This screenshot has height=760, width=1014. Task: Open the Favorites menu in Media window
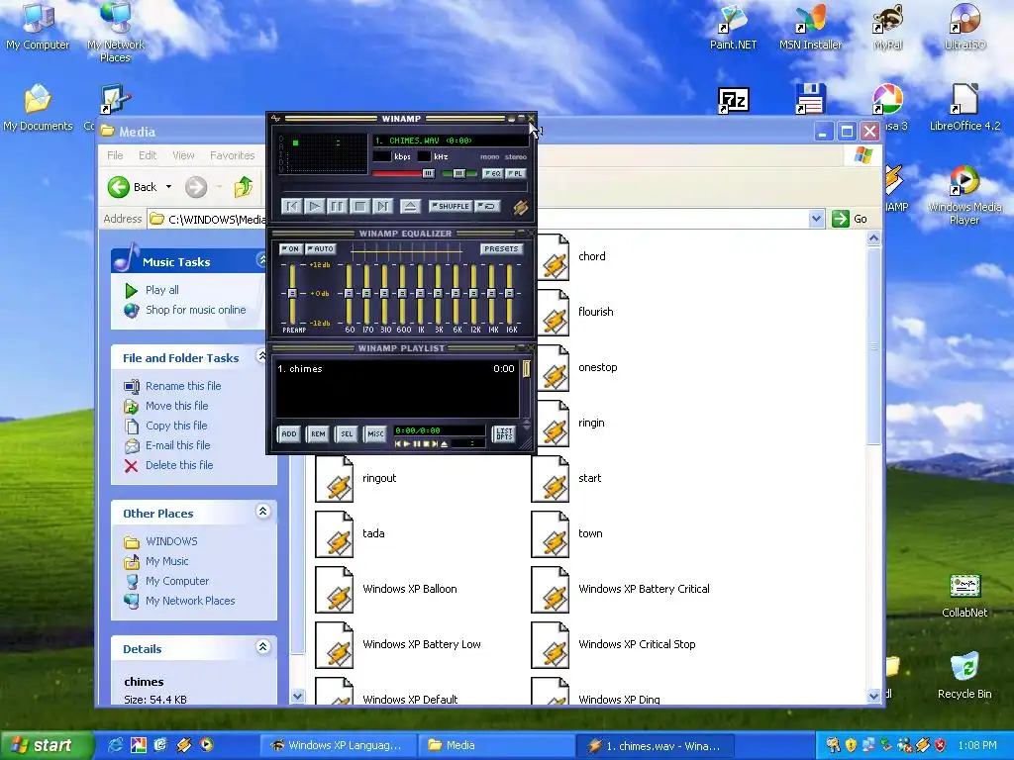click(232, 155)
